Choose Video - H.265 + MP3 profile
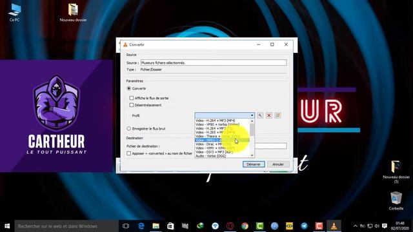This screenshot has height=232, width=413. pyautogui.click(x=222, y=132)
